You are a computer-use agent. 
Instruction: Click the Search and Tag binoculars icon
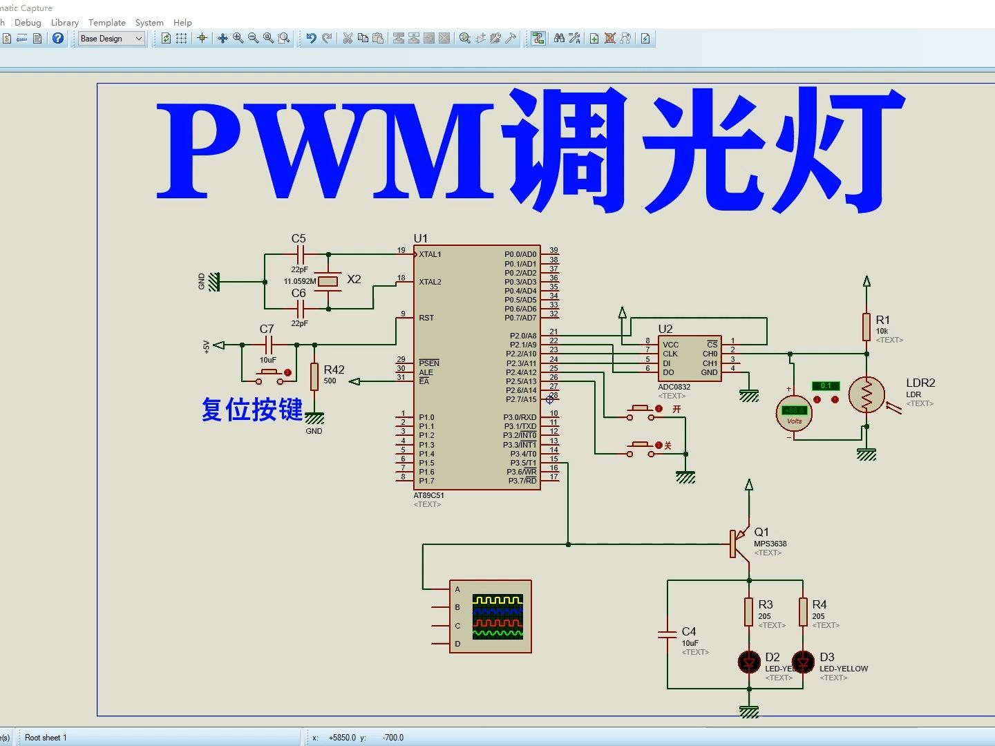point(559,39)
